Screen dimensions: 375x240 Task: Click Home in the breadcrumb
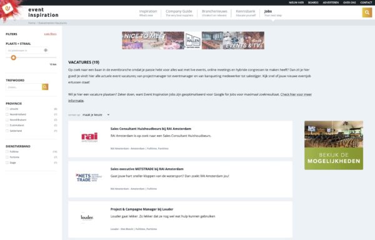32,23
